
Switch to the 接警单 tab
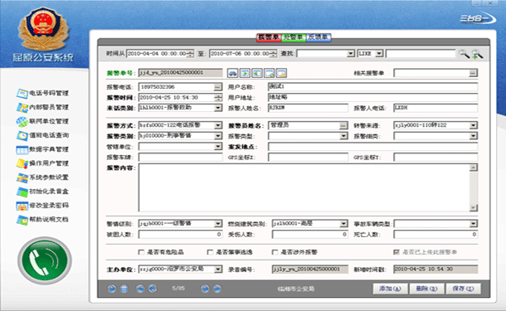[269, 37]
